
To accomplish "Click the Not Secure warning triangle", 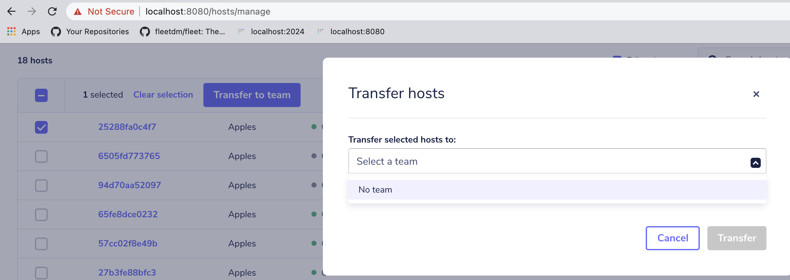I will [x=78, y=11].
